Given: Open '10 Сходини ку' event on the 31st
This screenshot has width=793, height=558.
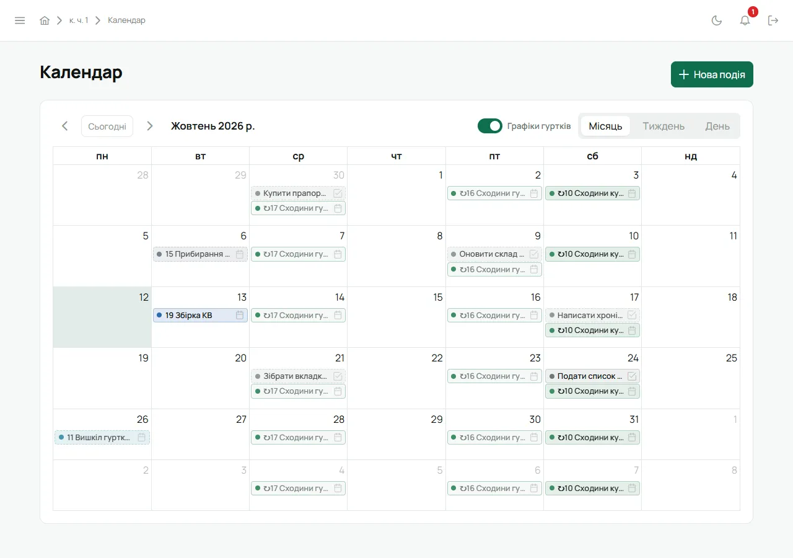Looking at the screenshot, I should pyautogui.click(x=592, y=438).
